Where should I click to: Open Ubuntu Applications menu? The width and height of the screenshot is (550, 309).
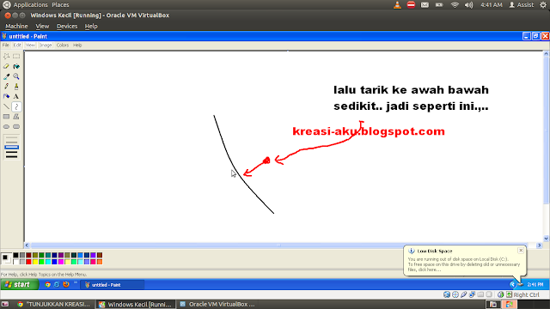click(30, 5)
